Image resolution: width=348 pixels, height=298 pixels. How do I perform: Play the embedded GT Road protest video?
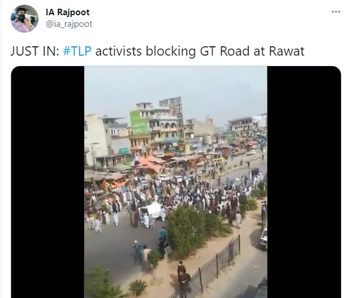pos(176,181)
